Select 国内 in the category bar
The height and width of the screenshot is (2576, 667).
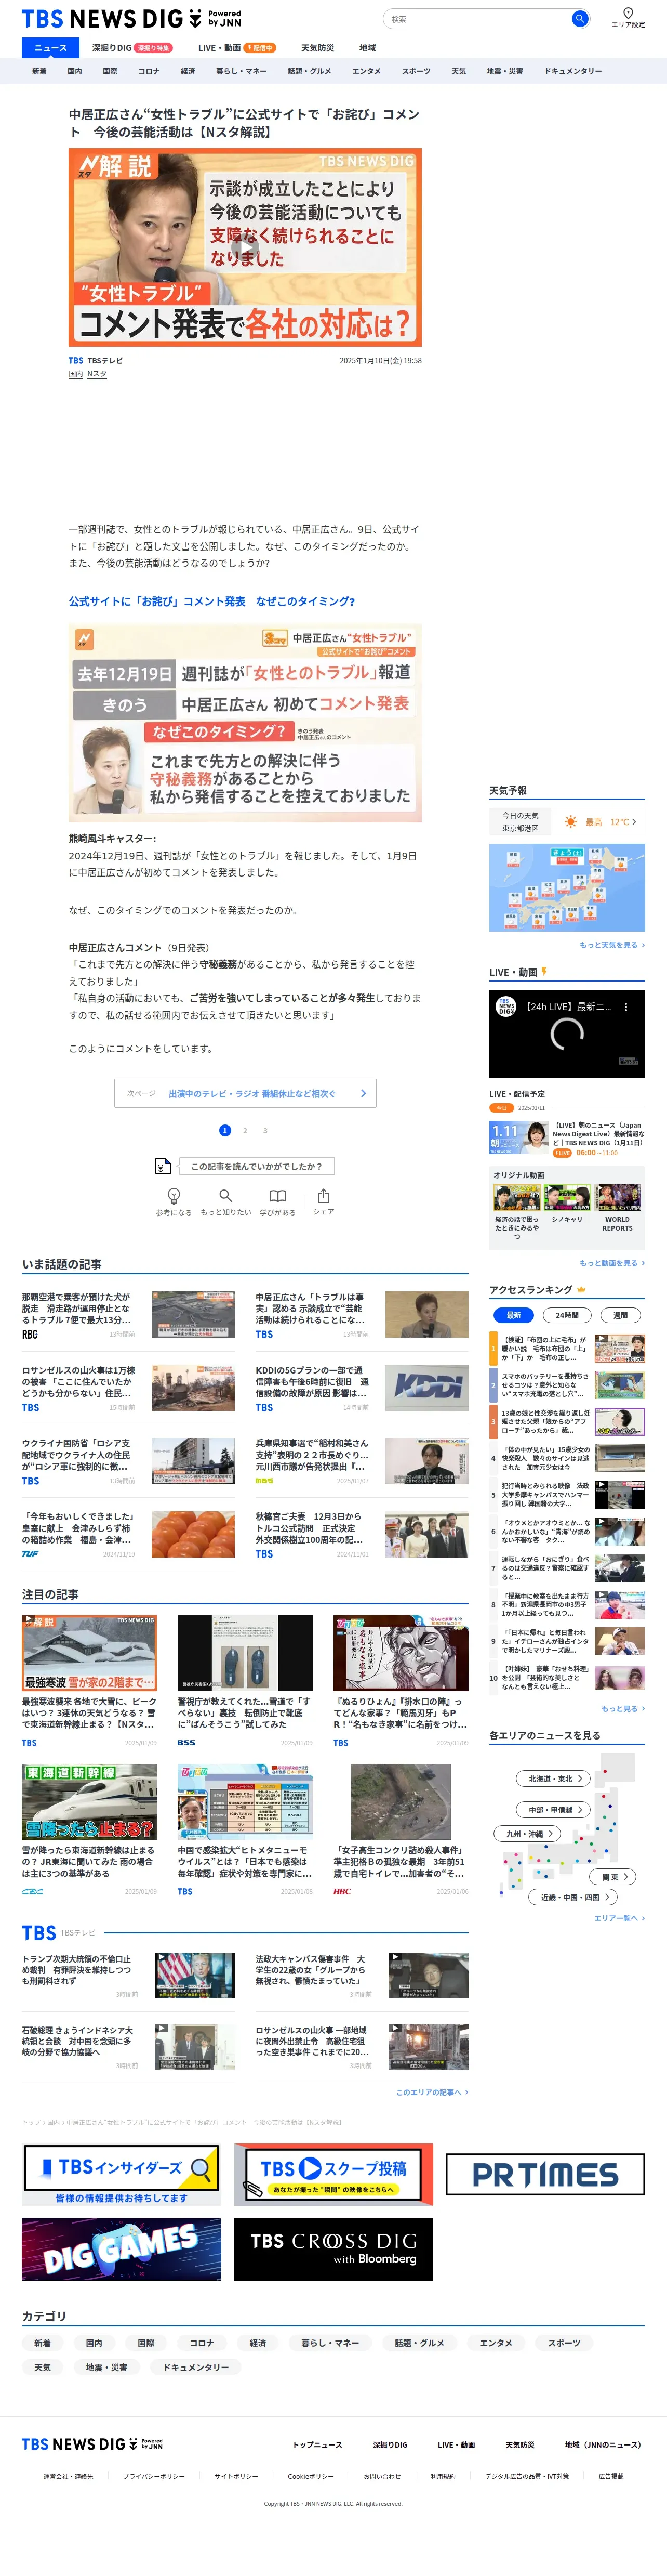point(75,71)
